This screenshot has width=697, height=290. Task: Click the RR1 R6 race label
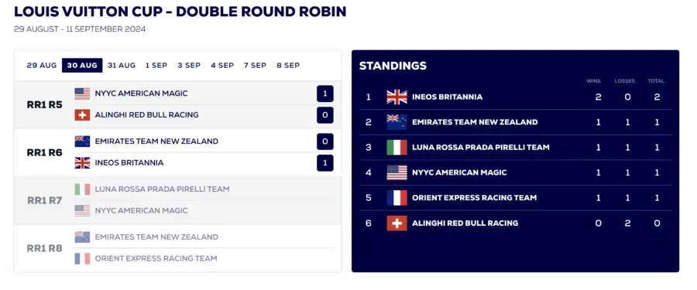point(44,152)
